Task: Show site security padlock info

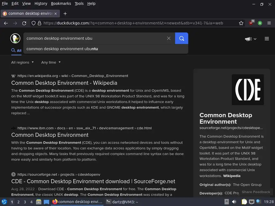Action: pyautogui.click(x=39, y=23)
